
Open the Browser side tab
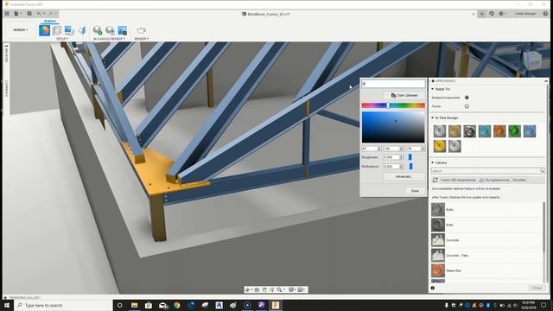(6, 54)
